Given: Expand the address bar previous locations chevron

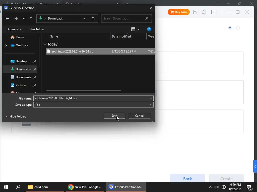Looking at the screenshot, I should coord(84,18).
